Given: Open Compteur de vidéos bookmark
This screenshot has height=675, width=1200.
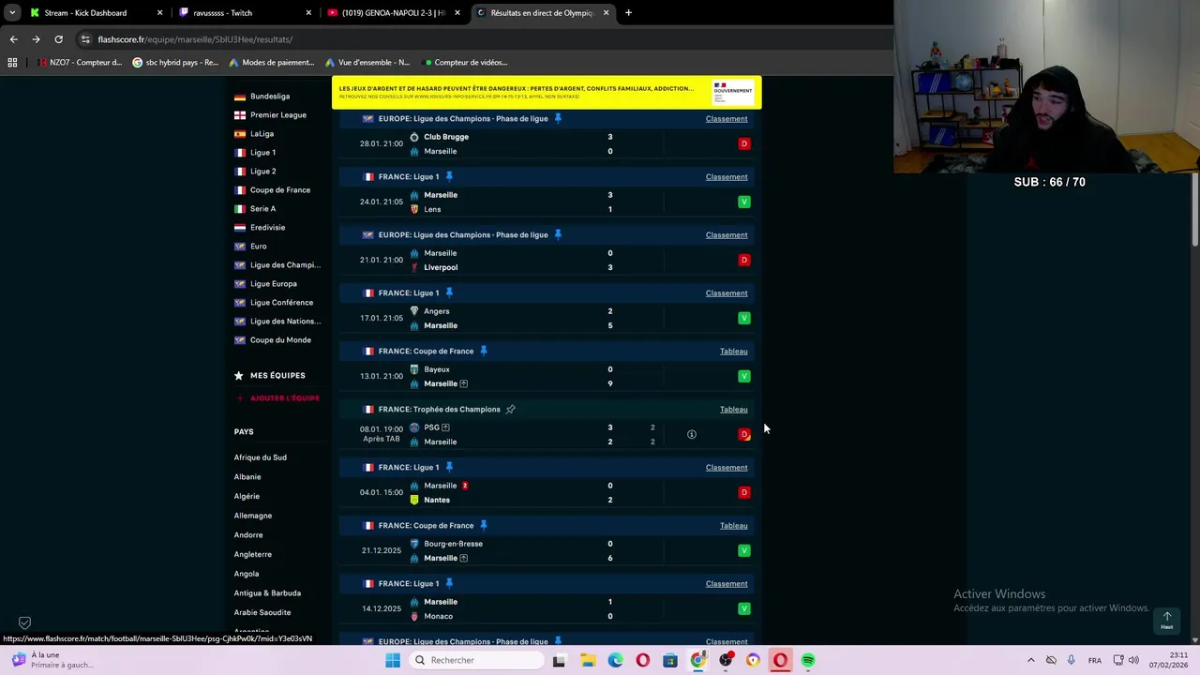Looking at the screenshot, I should click(x=466, y=63).
